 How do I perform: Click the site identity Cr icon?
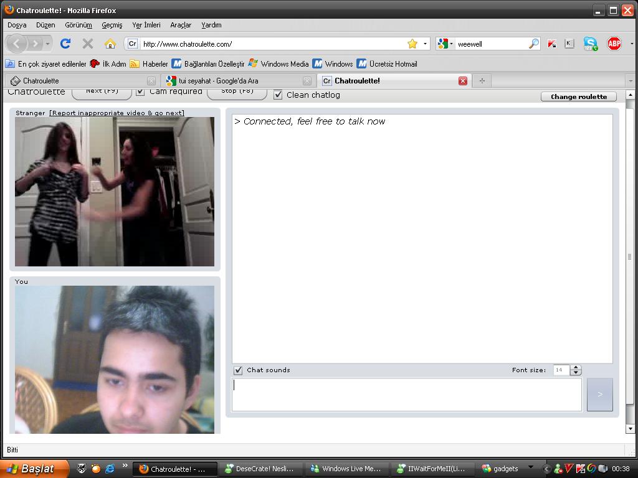coord(133,44)
